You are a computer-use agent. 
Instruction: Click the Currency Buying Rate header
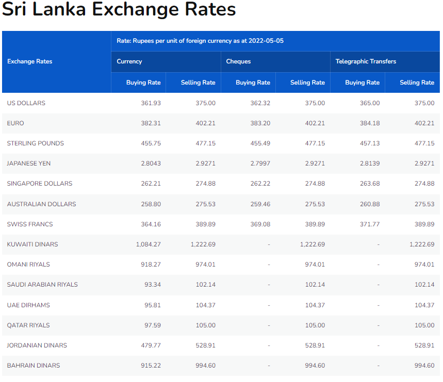143,82
